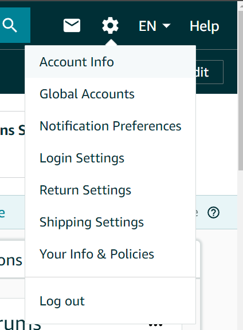Viewport: 243px width, 330px height.
Task: Click the ellipsis icon below the menu
Action: coord(155,325)
